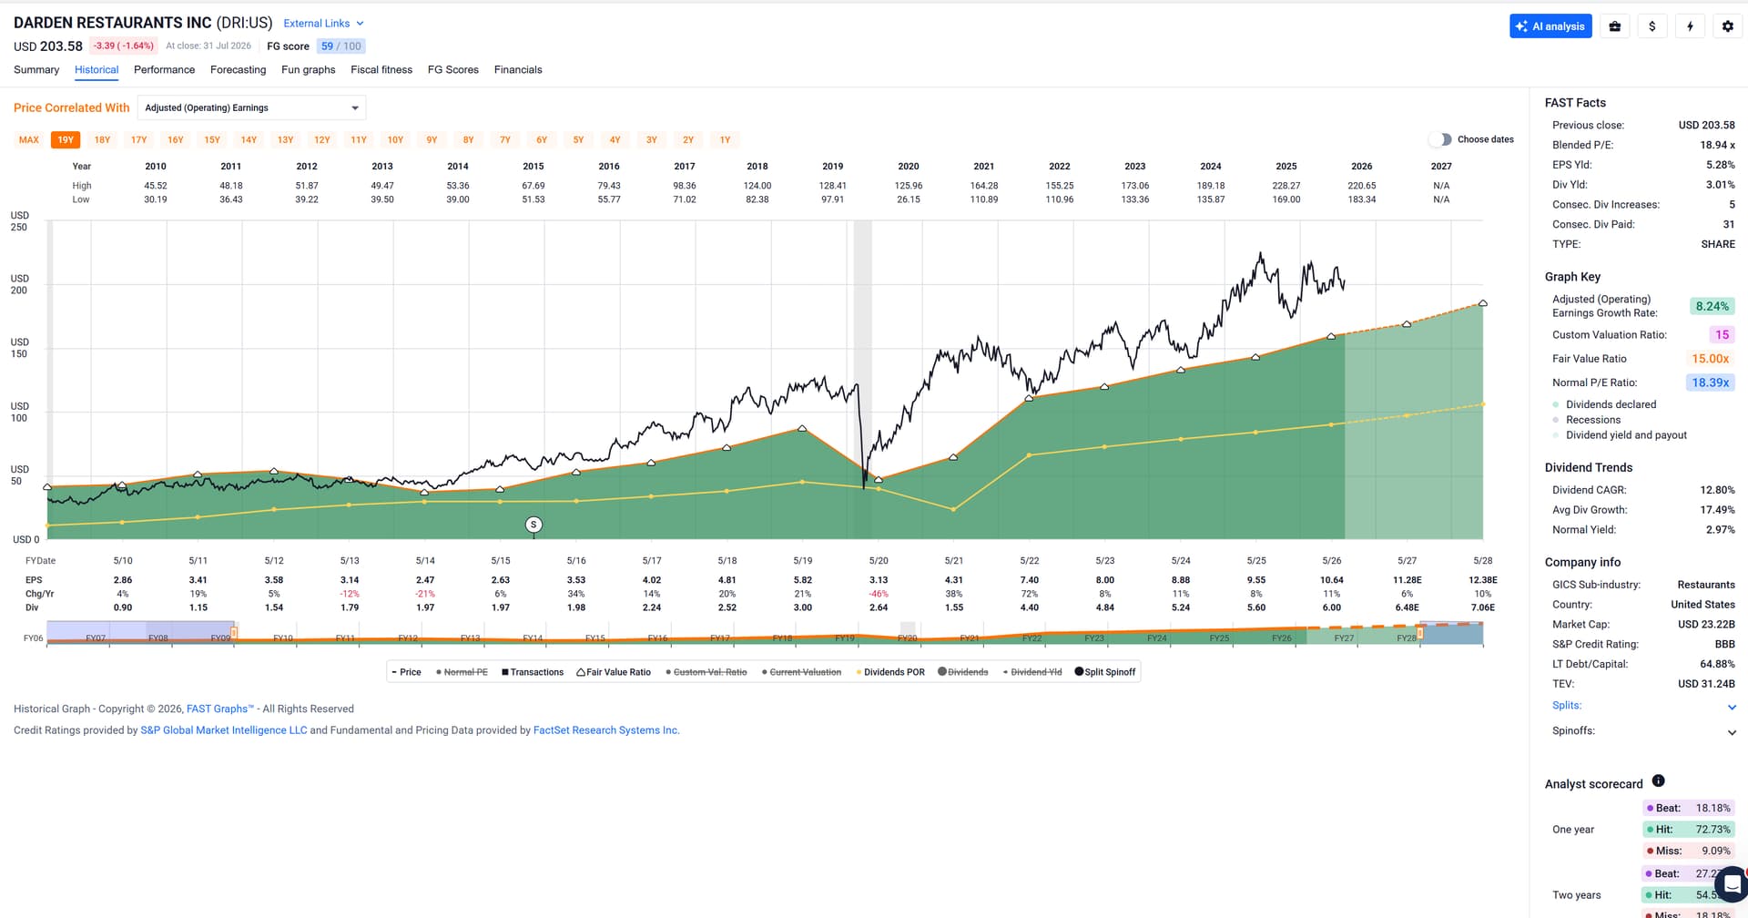Viewport: 1748px width, 918px height.
Task: Click the dollar sign currency icon
Action: (1652, 26)
